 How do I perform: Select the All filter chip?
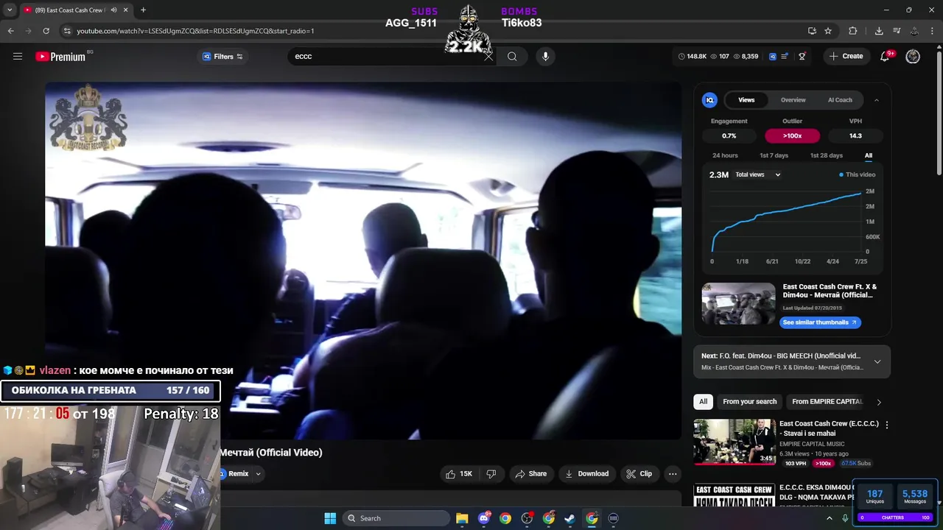703,401
